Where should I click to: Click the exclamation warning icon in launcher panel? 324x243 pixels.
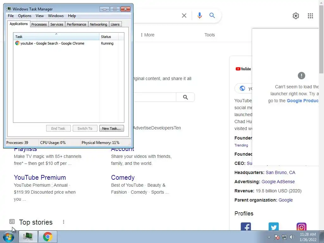tap(301, 76)
